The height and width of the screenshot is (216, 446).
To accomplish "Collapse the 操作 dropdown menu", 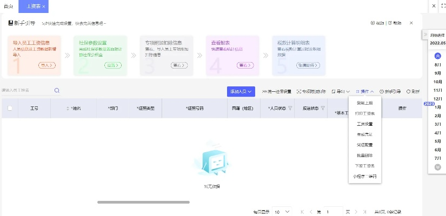I will coord(372,92).
